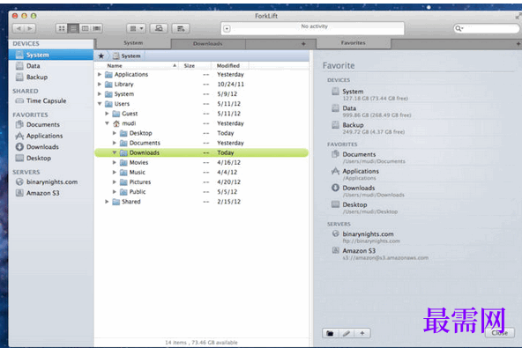Screen dimensions: 522x348
Task: Select the Favorites tab in right pane
Action: pos(354,43)
